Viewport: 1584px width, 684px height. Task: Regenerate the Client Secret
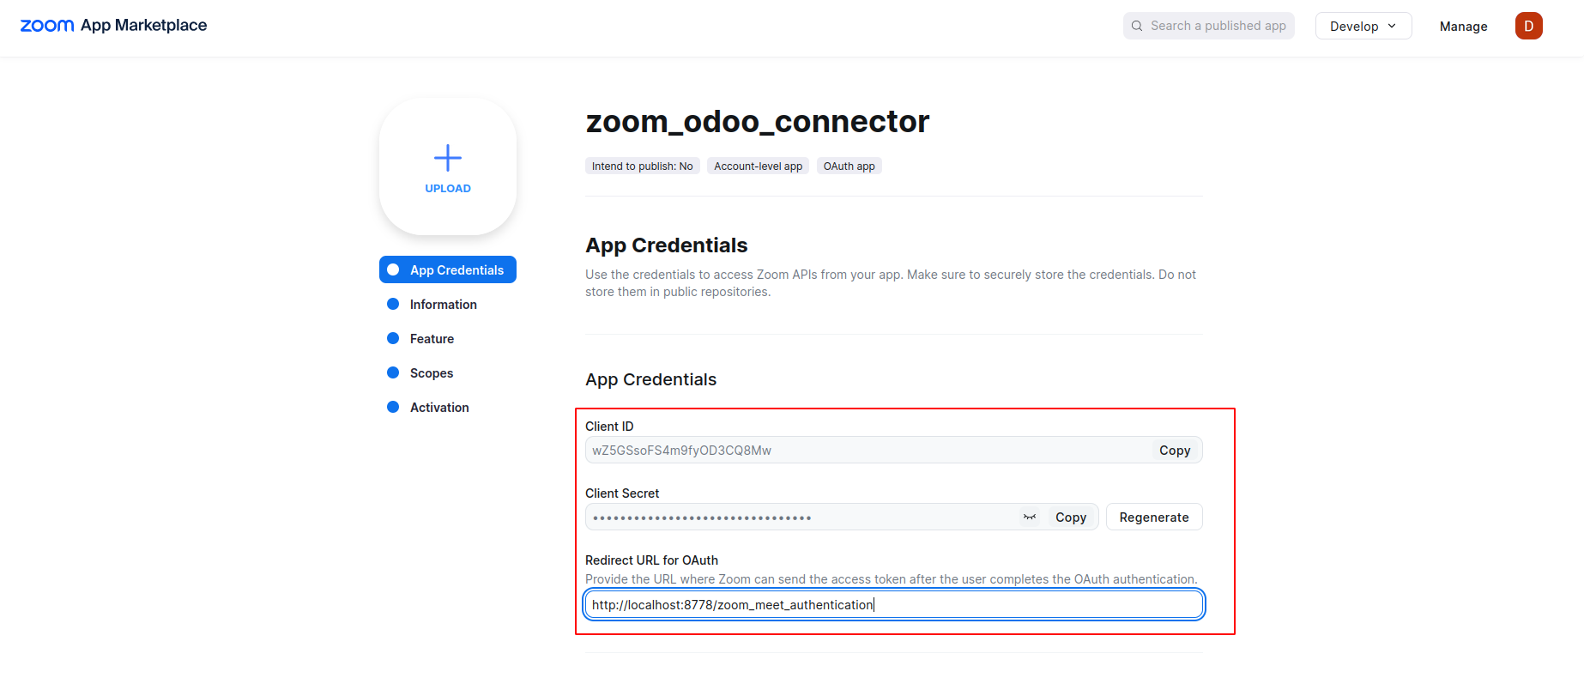coord(1153,518)
